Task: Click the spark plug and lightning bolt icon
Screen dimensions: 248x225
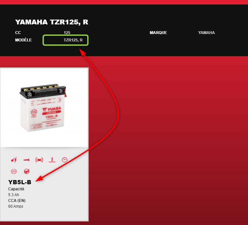Action: tap(14, 160)
